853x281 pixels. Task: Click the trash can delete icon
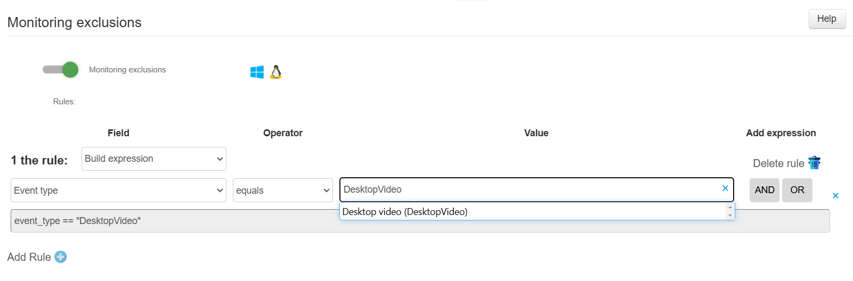coord(814,163)
